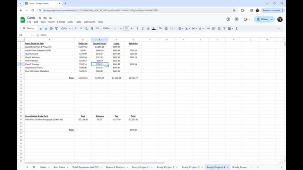Open text wrapping dropdown
Viewport: 303px width, 170px height.
(x=195, y=28)
